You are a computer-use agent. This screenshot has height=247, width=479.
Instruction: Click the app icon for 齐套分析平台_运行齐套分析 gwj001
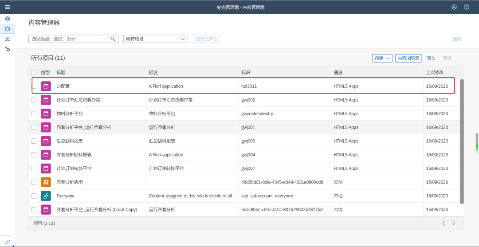46,127
